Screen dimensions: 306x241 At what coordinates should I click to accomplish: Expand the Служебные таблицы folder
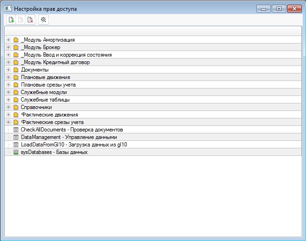coord(8,100)
